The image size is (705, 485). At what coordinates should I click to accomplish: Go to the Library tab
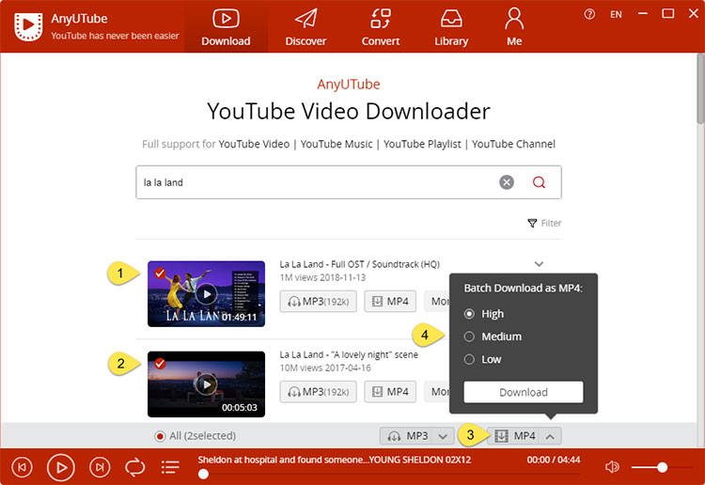coord(451,27)
